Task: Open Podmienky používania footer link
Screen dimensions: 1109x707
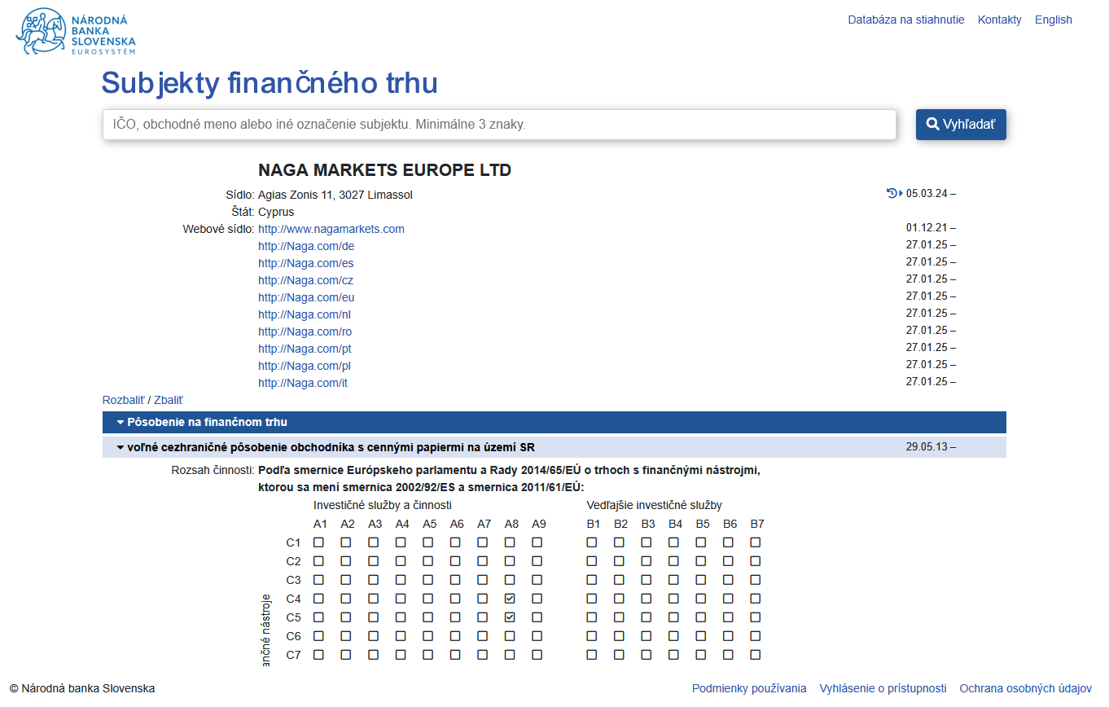Action: (x=749, y=688)
